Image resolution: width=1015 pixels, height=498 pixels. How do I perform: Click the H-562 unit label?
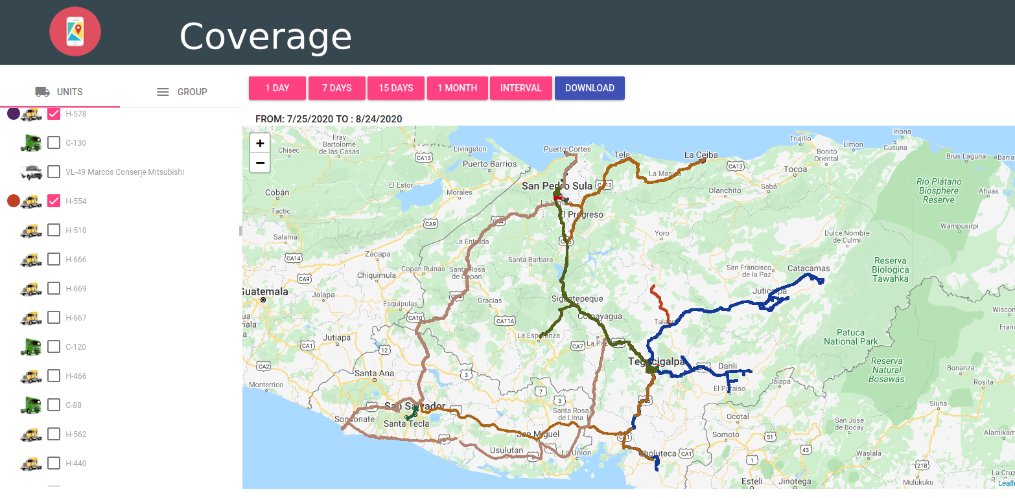tap(76, 435)
